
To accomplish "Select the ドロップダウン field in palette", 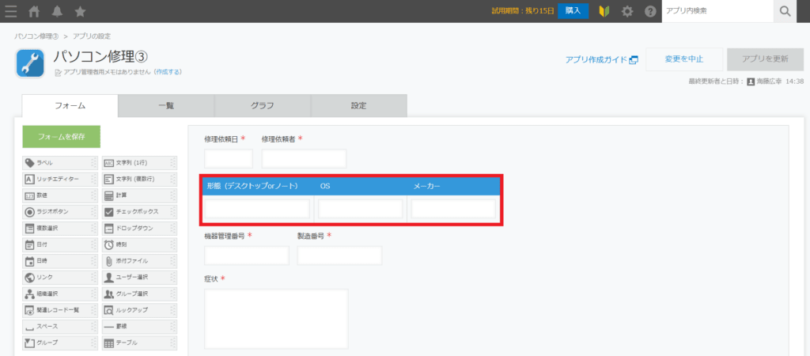I will tap(139, 228).
